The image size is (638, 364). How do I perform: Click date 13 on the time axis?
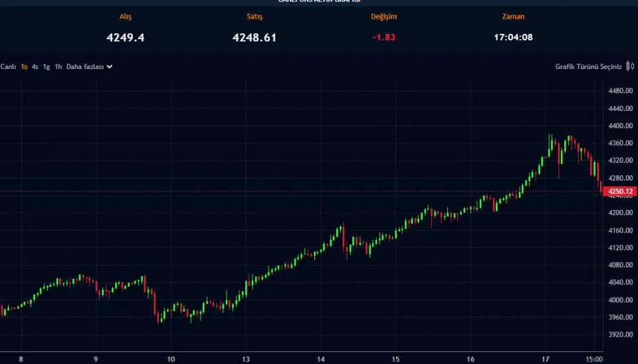246,358
